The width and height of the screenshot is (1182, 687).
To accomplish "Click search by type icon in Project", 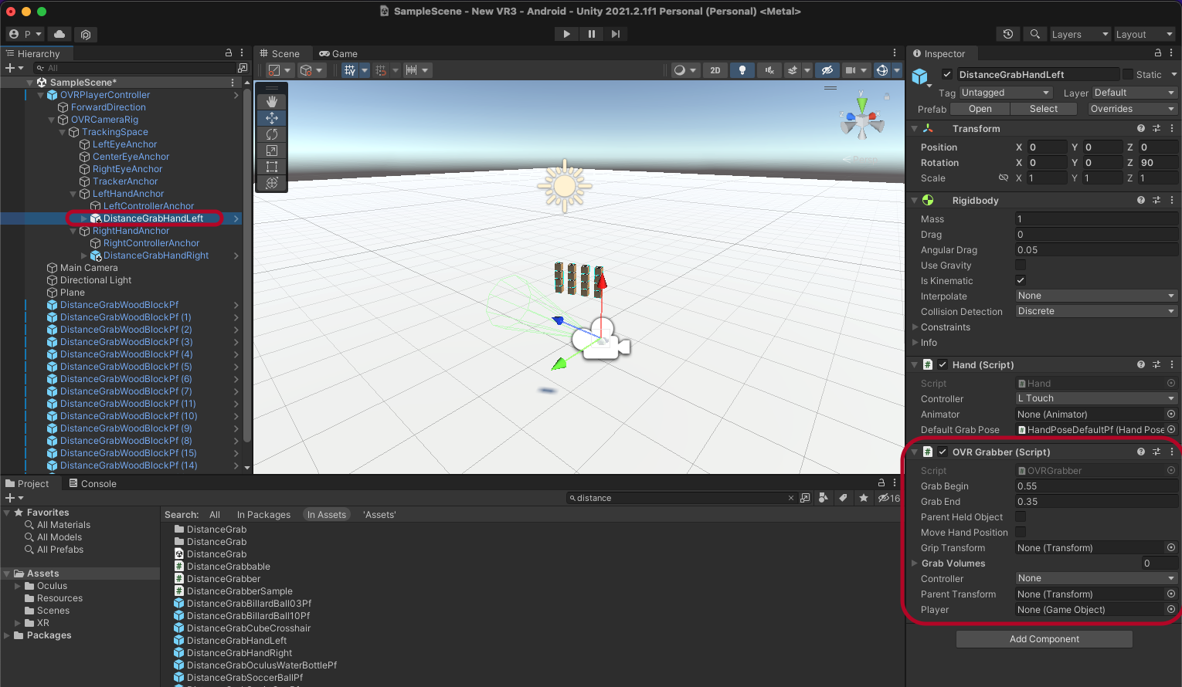I will (823, 498).
